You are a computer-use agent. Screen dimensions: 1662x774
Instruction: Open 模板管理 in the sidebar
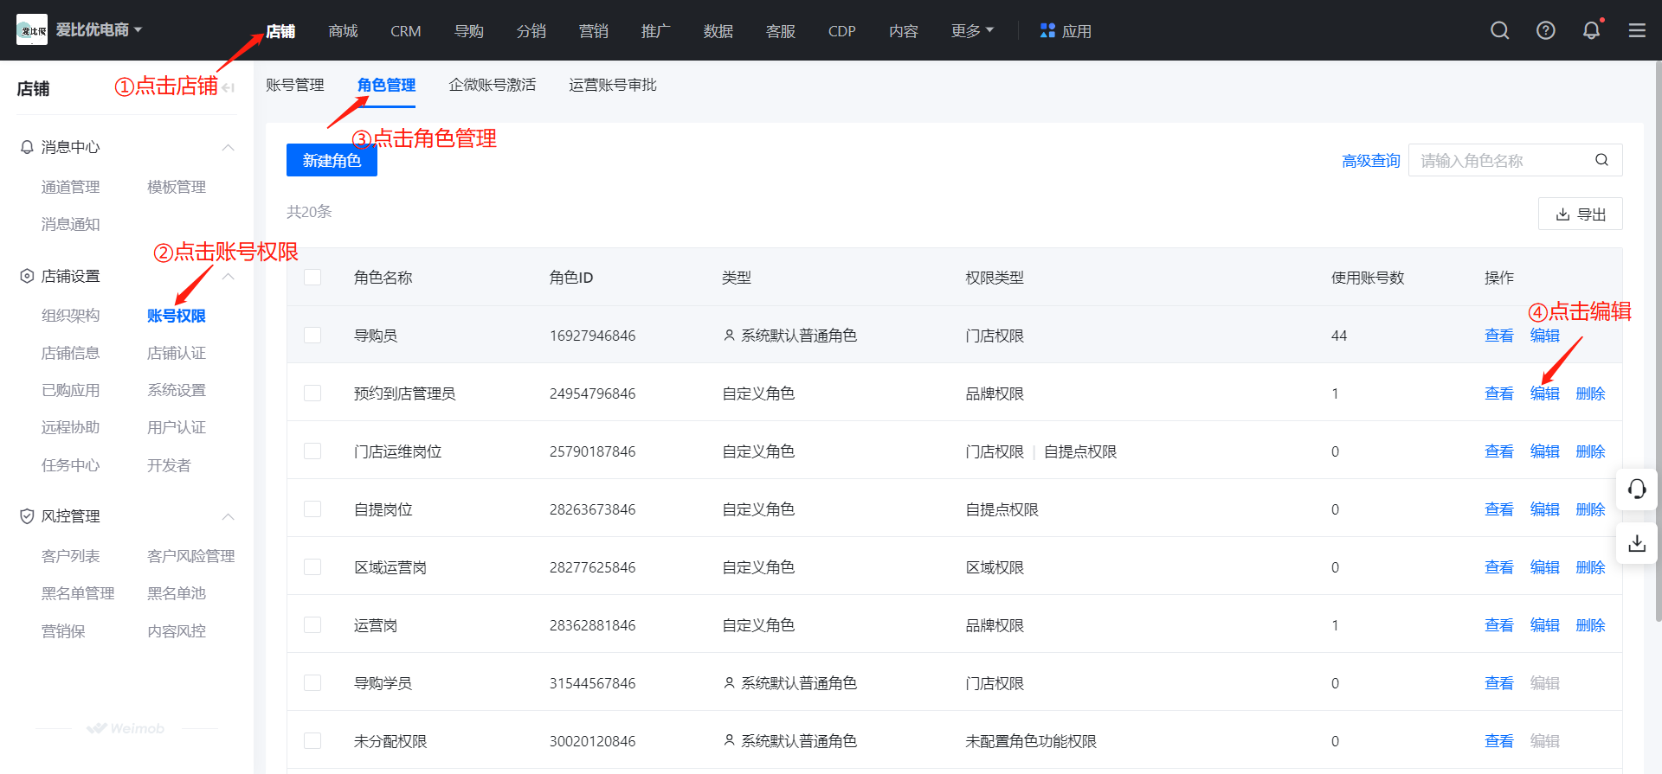tap(176, 187)
